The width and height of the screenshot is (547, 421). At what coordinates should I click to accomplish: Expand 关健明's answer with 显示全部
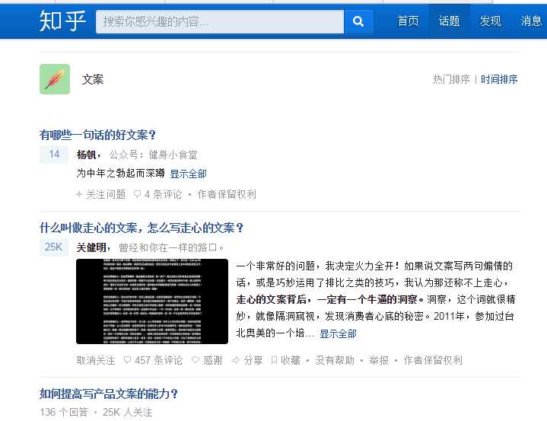coord(338,333)
